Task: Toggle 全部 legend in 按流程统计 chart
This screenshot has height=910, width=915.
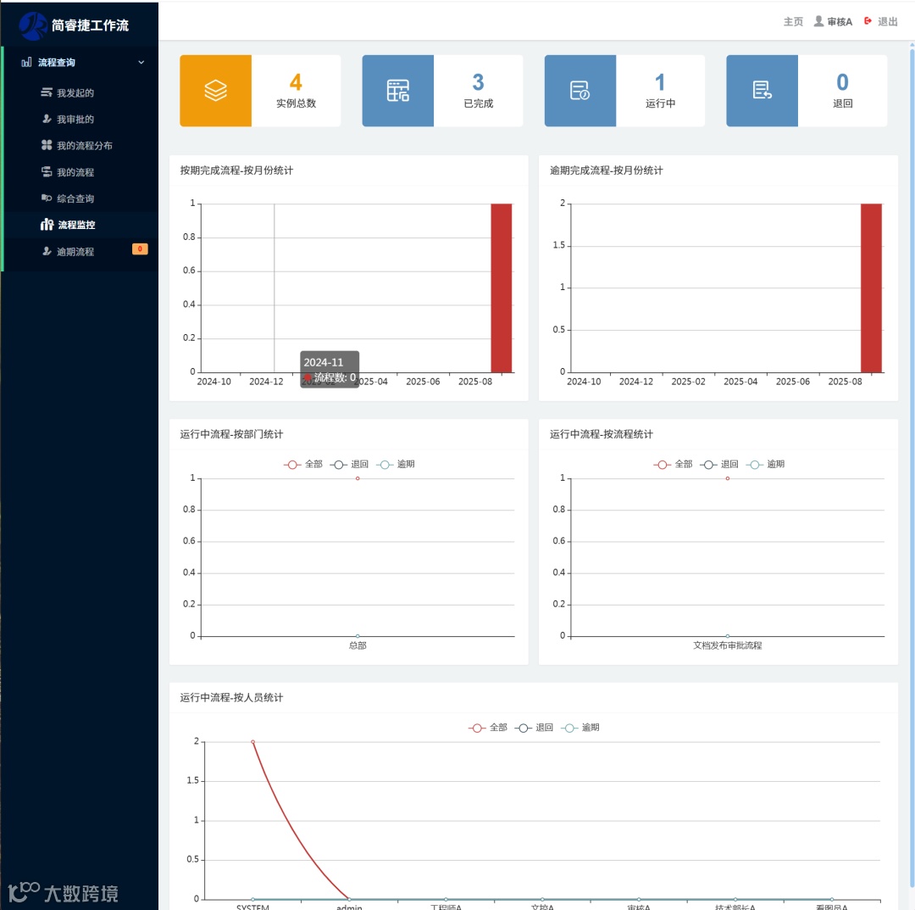Action: coord(673,465)
